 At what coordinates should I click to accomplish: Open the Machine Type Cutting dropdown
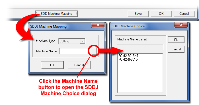[x=72, y=41]
